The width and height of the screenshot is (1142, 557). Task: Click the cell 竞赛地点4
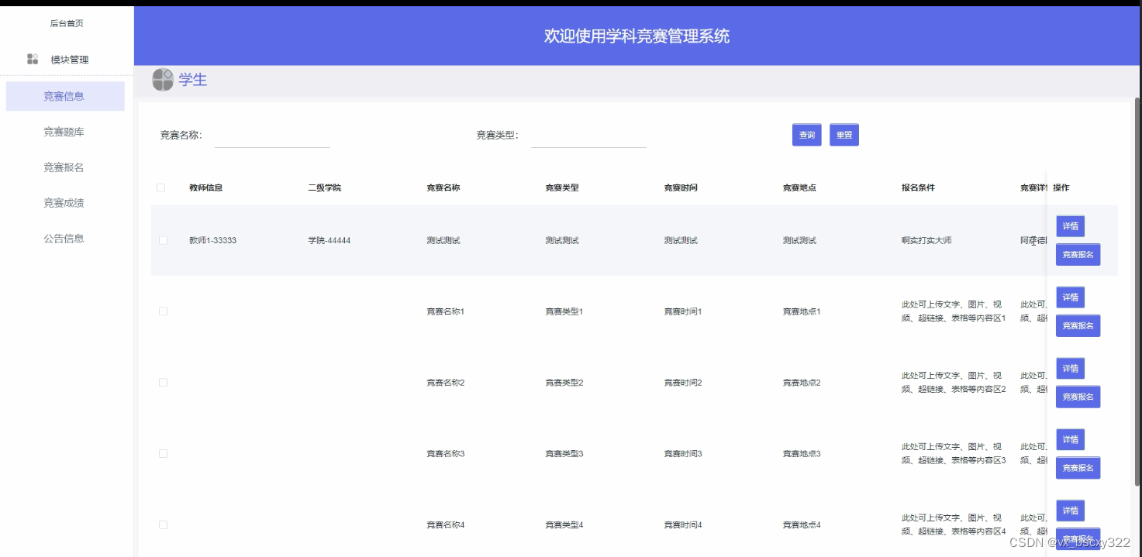802,525
